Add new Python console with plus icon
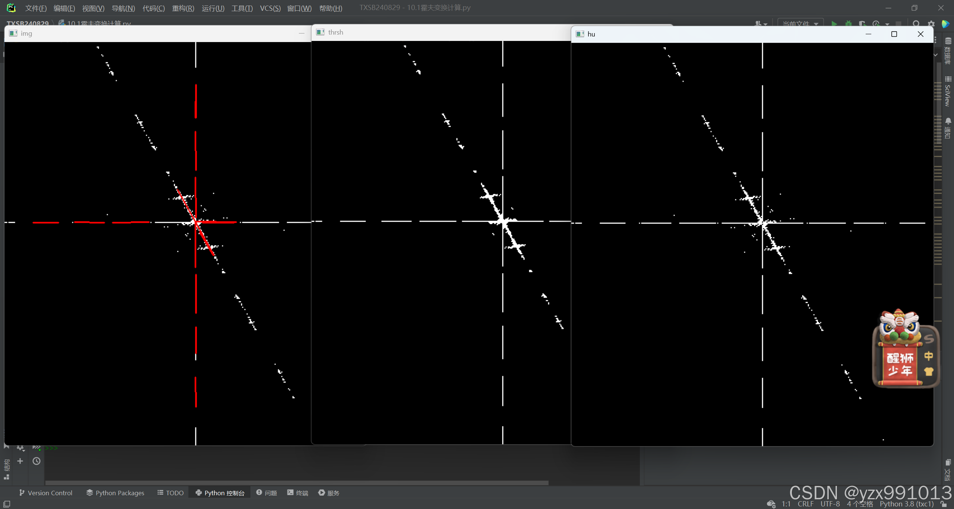The image size is (954, 509). pos(20,461)
